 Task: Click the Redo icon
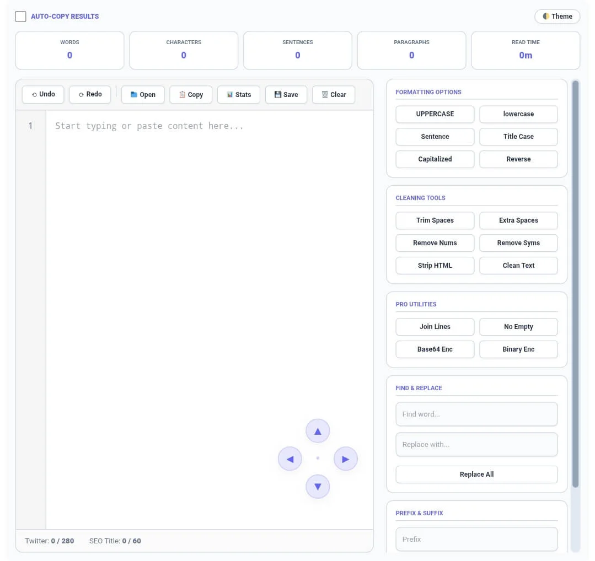coord(82,94)
